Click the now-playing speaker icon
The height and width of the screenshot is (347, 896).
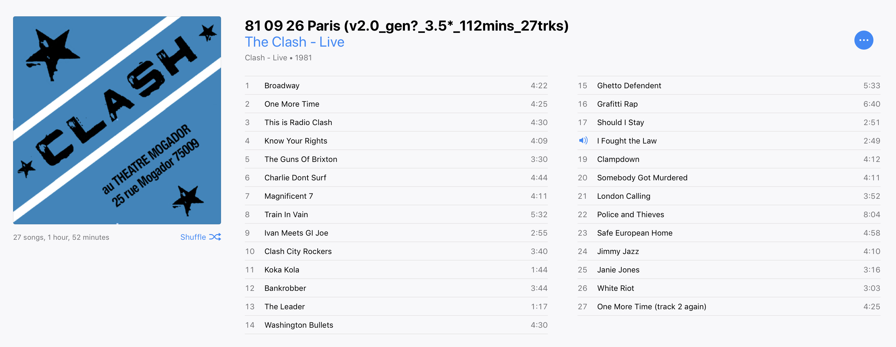583,141
